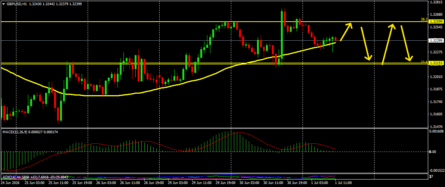Click the 25 Jun 19:00 time label
The width and height of the screenshot is (445, 187).
point(82,182)
